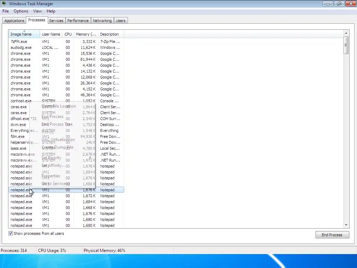Choose Set Affinity... in context menu
The width and height of the screenshot is (357, 268).
click(x=53, y=165)
